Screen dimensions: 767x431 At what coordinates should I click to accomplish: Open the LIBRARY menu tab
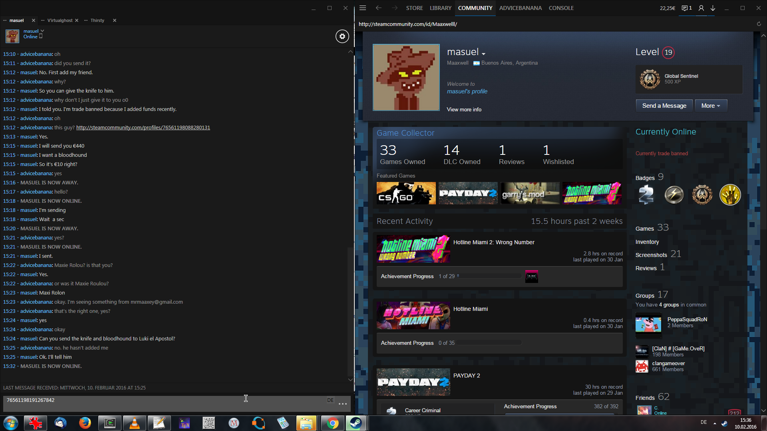coord(440,8)
